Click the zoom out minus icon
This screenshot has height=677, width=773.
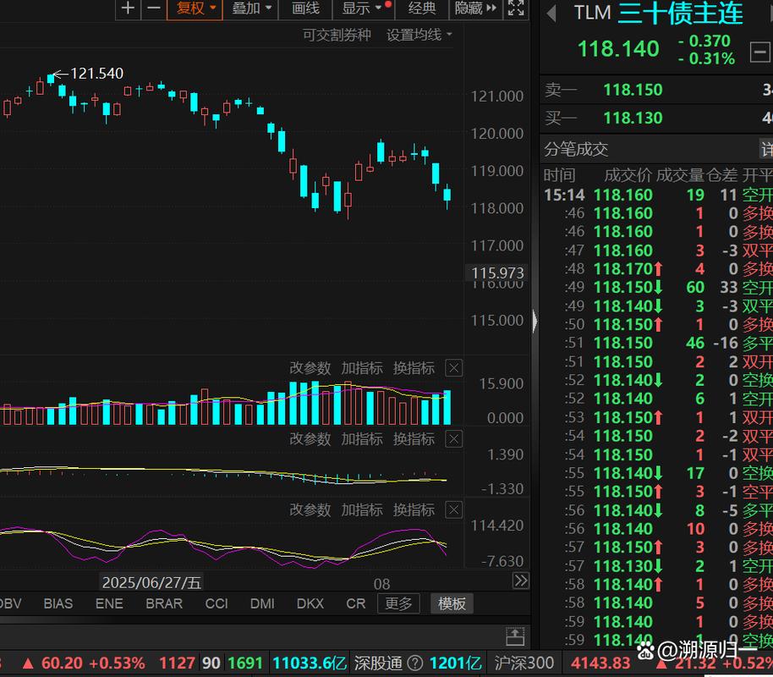click(153, 8)
